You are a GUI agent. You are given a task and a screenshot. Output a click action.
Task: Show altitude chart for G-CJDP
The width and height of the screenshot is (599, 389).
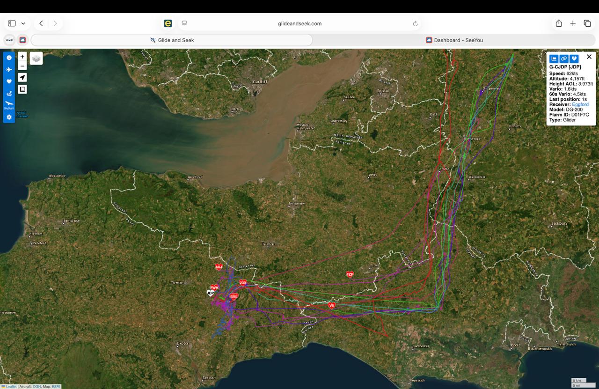point(554,59)
